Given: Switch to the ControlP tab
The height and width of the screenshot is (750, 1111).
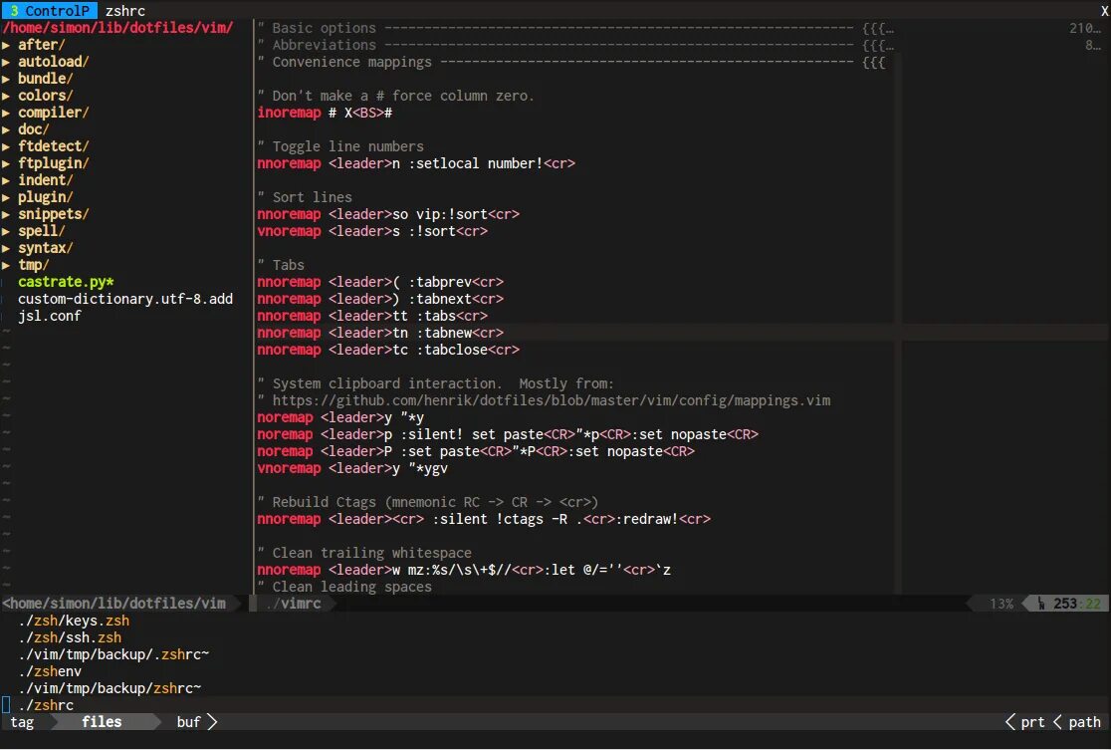Looking at the screenshot, I should coord(50,11).
